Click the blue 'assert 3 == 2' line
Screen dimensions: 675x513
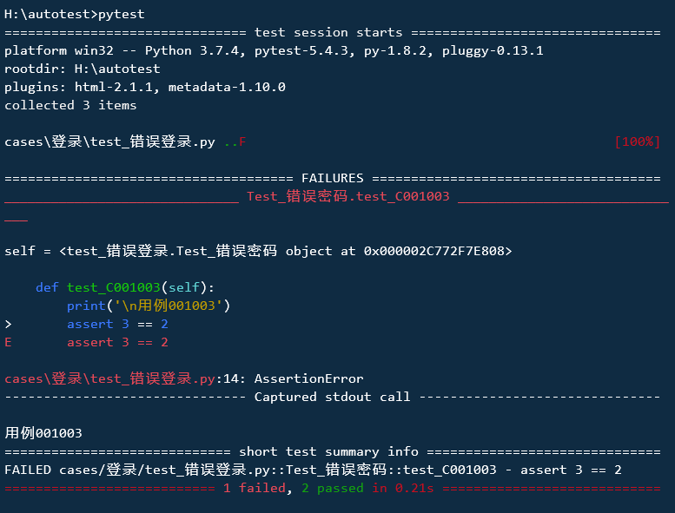pos(117,324)
